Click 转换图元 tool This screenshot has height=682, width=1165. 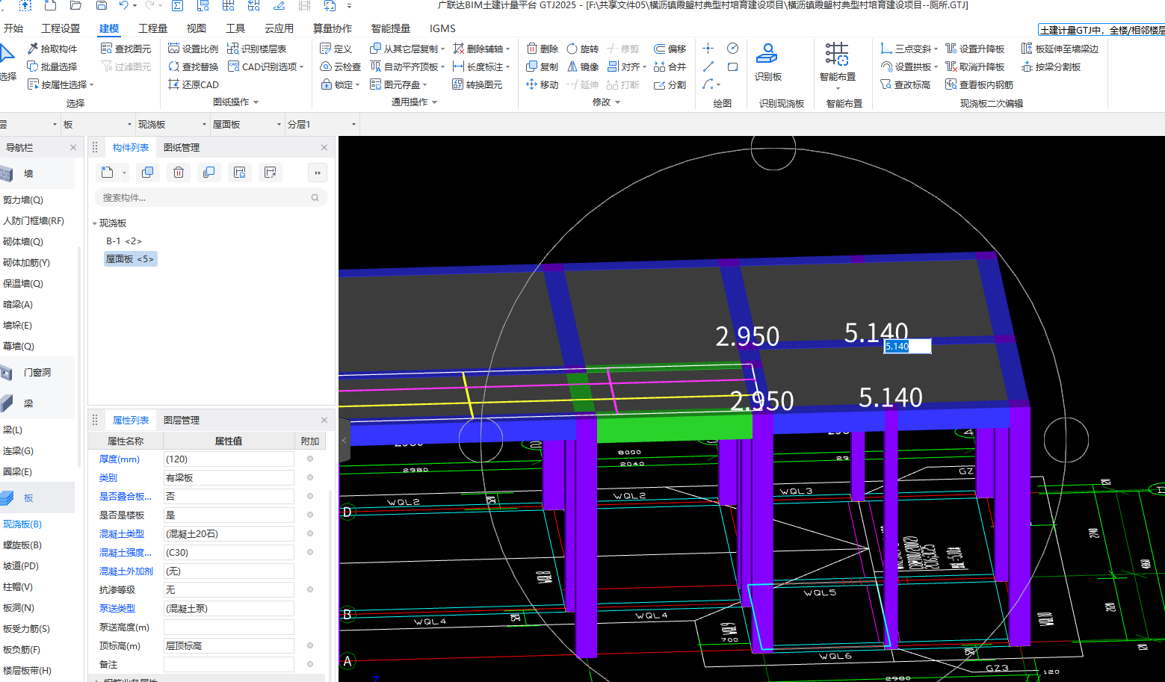[478, 84]
